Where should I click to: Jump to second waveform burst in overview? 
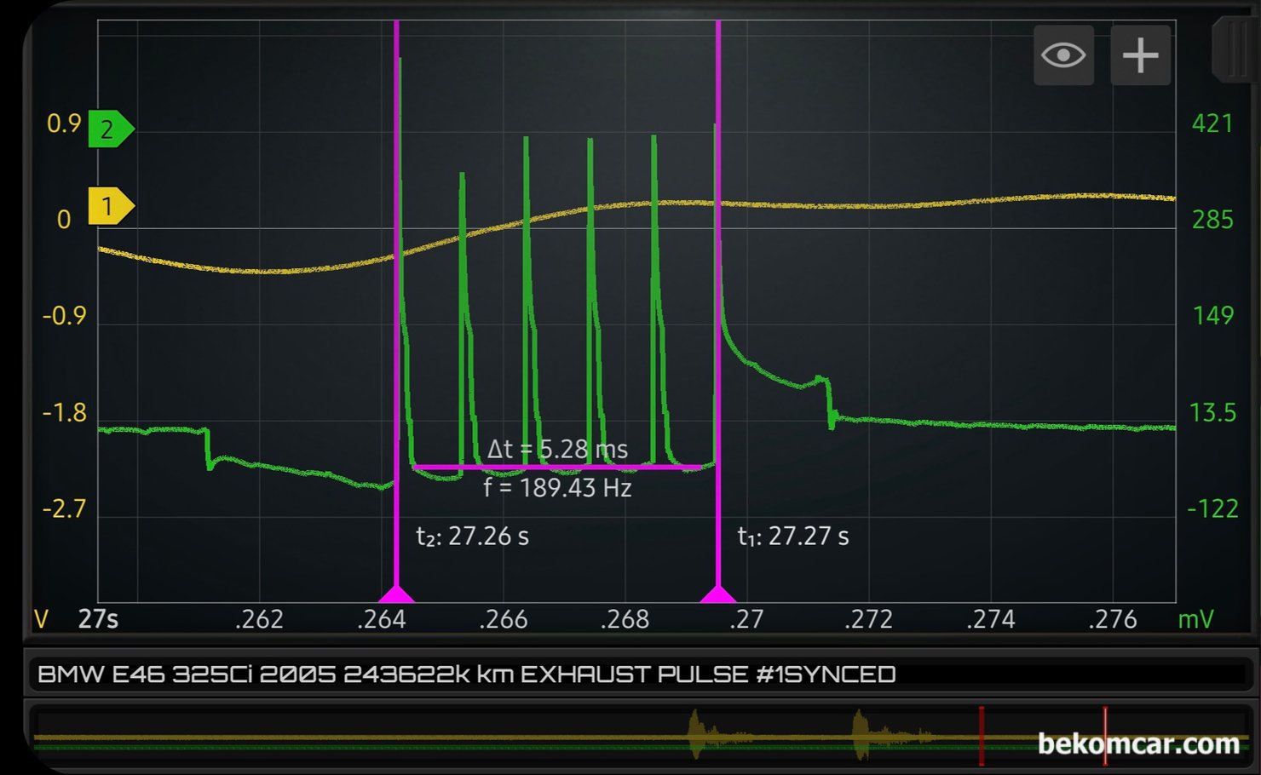pos(862,734)
